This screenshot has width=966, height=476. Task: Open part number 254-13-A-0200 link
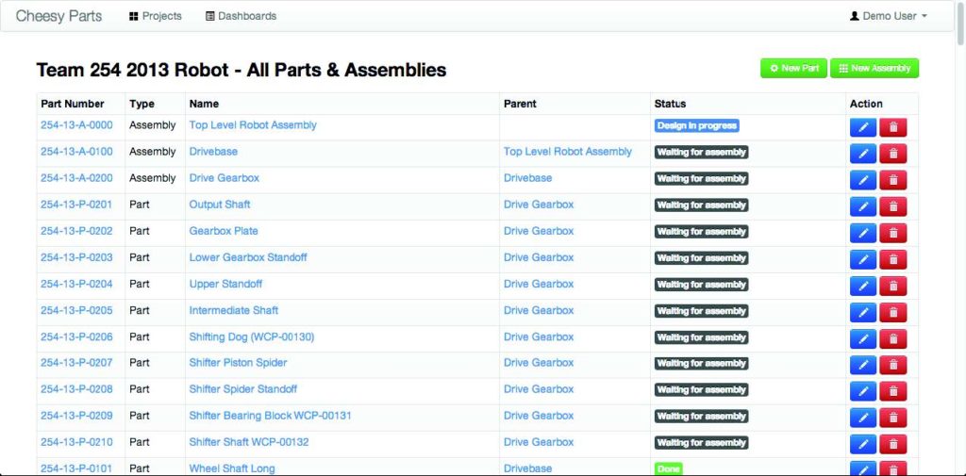(x=76, y=178)
